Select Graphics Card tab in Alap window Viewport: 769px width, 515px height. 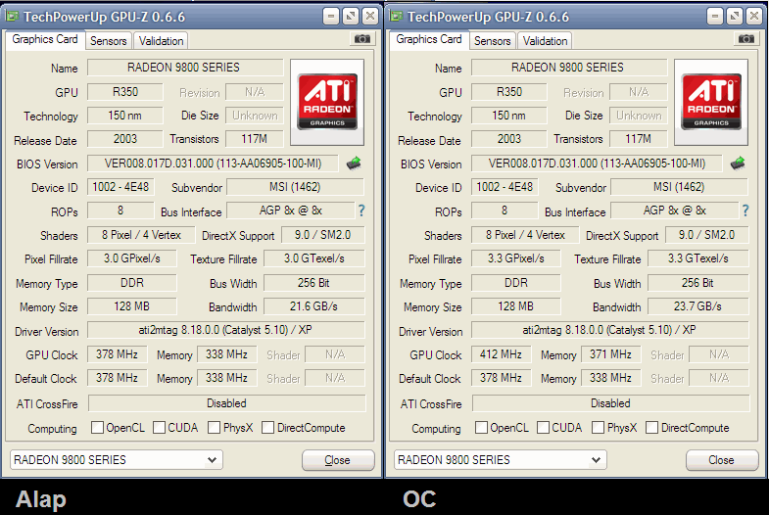(x=45, y=39)
